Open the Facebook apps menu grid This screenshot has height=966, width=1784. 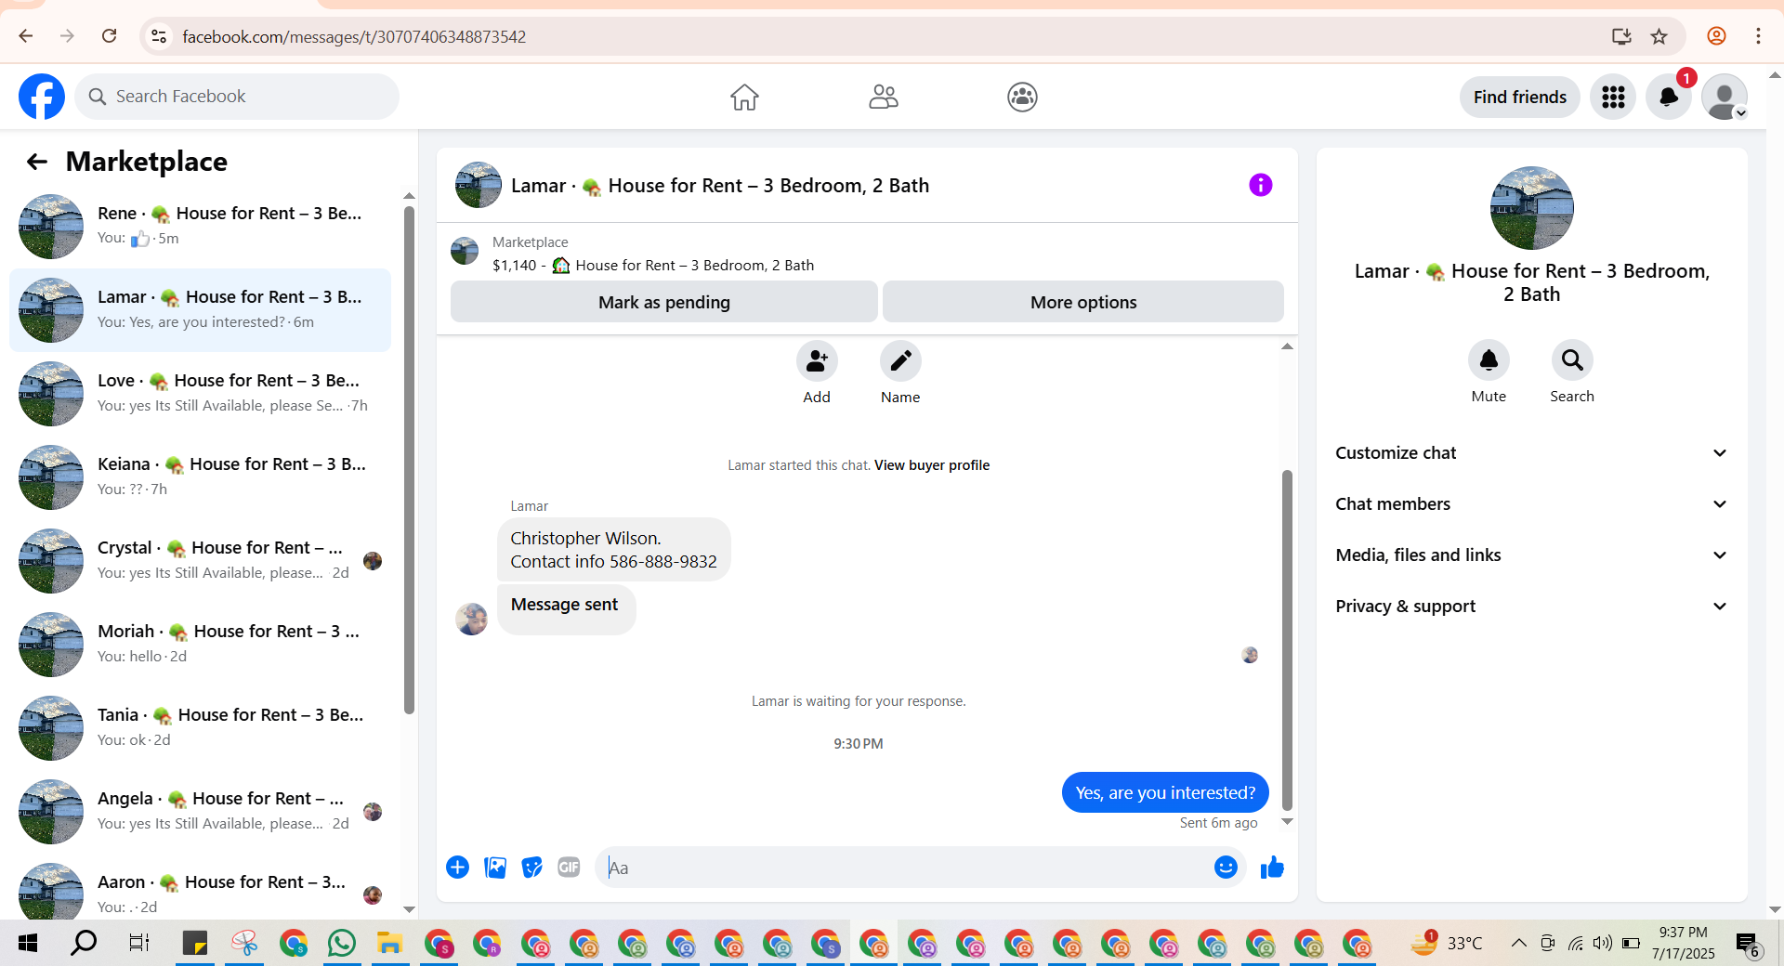tap(1613, 97)
